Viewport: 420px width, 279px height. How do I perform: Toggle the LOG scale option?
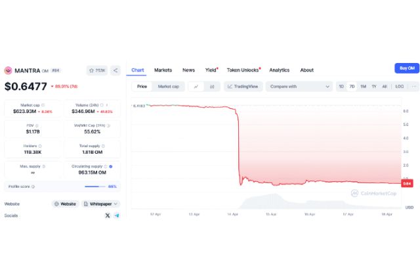pyautogui.click(x=399, y=87)
